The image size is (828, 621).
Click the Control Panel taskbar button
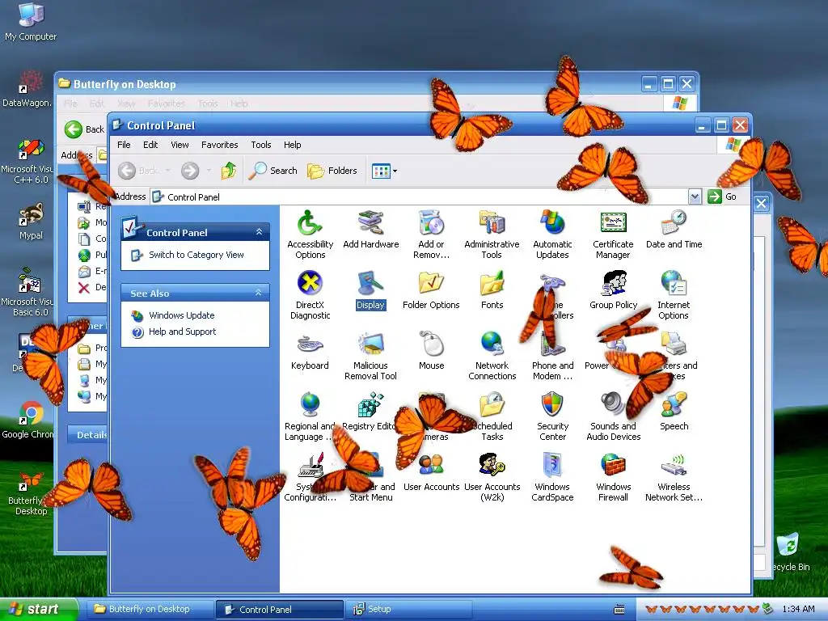pos(280,610)
